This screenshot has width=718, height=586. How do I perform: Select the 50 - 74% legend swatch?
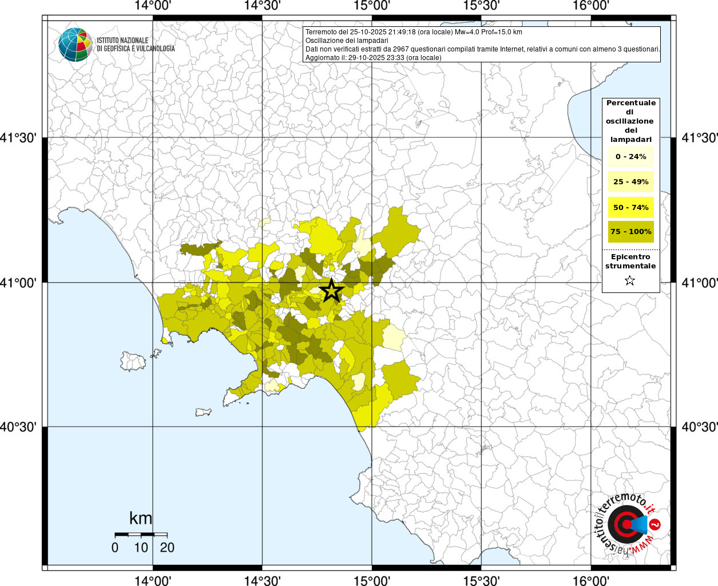coord(631,207)
